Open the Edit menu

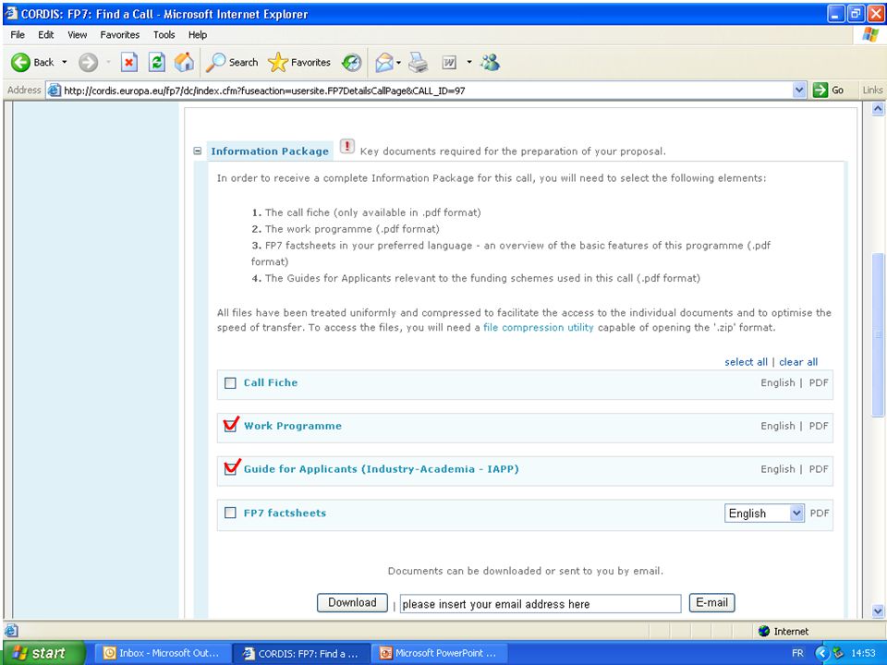[x=46, y=34]
